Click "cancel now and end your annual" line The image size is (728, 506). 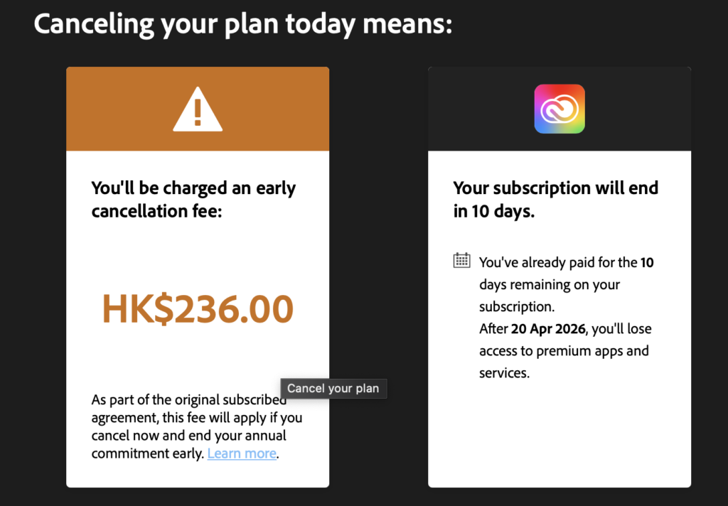click(189, 435)
